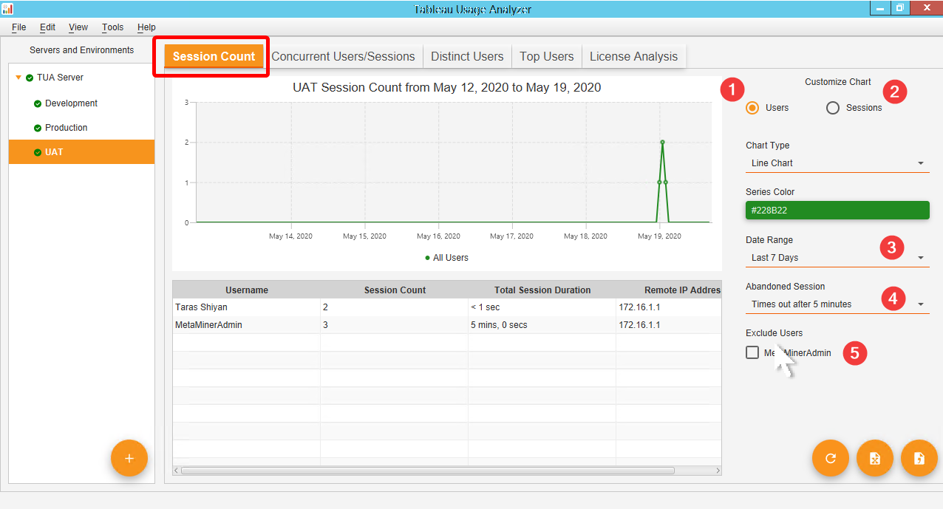This screenshot has height=509, width=943.
Task: Open the Tools menu
Action: [x=113, y=27]
